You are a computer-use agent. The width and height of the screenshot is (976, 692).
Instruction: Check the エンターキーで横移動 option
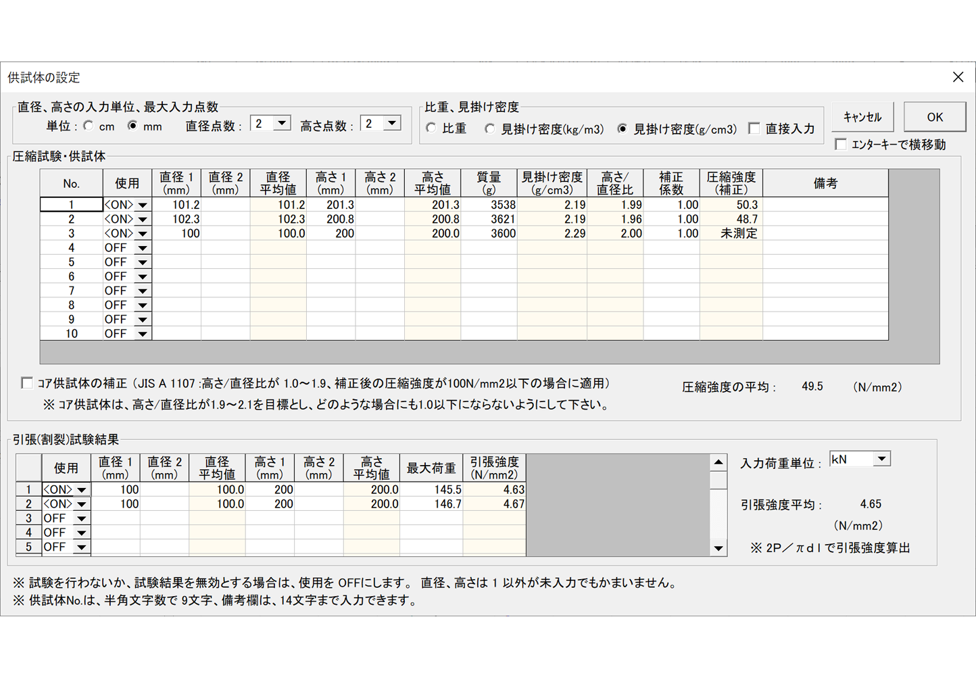coord(841,143)
